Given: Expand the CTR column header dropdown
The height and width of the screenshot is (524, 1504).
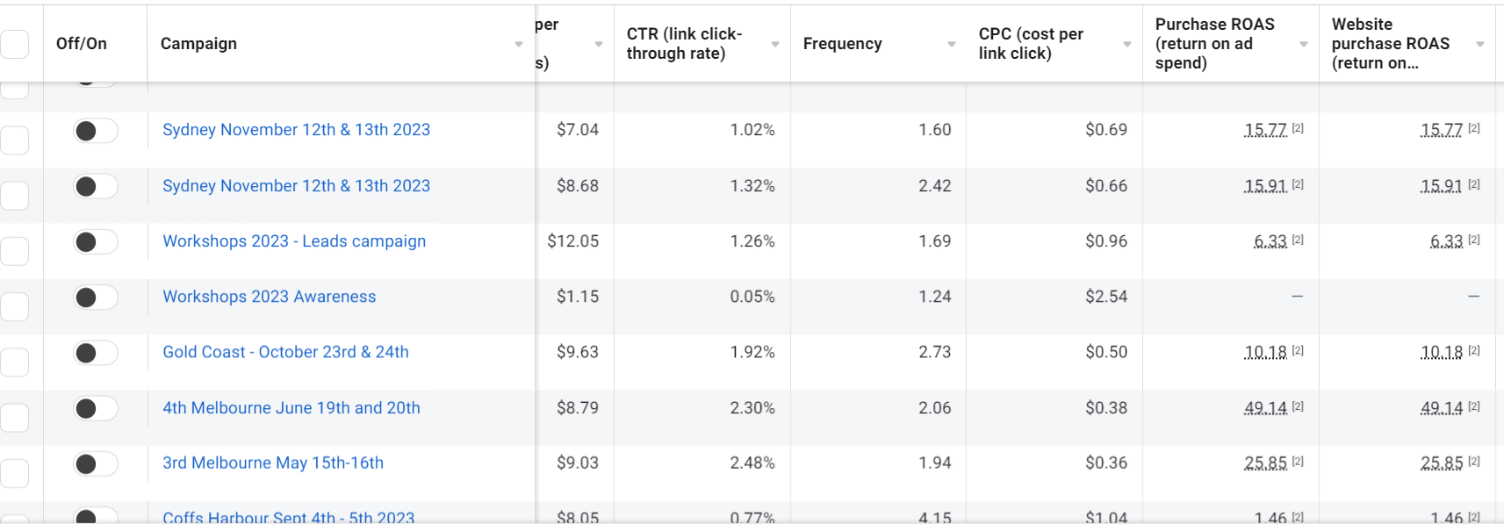Looking at the screenshot, I should point(775,44).
